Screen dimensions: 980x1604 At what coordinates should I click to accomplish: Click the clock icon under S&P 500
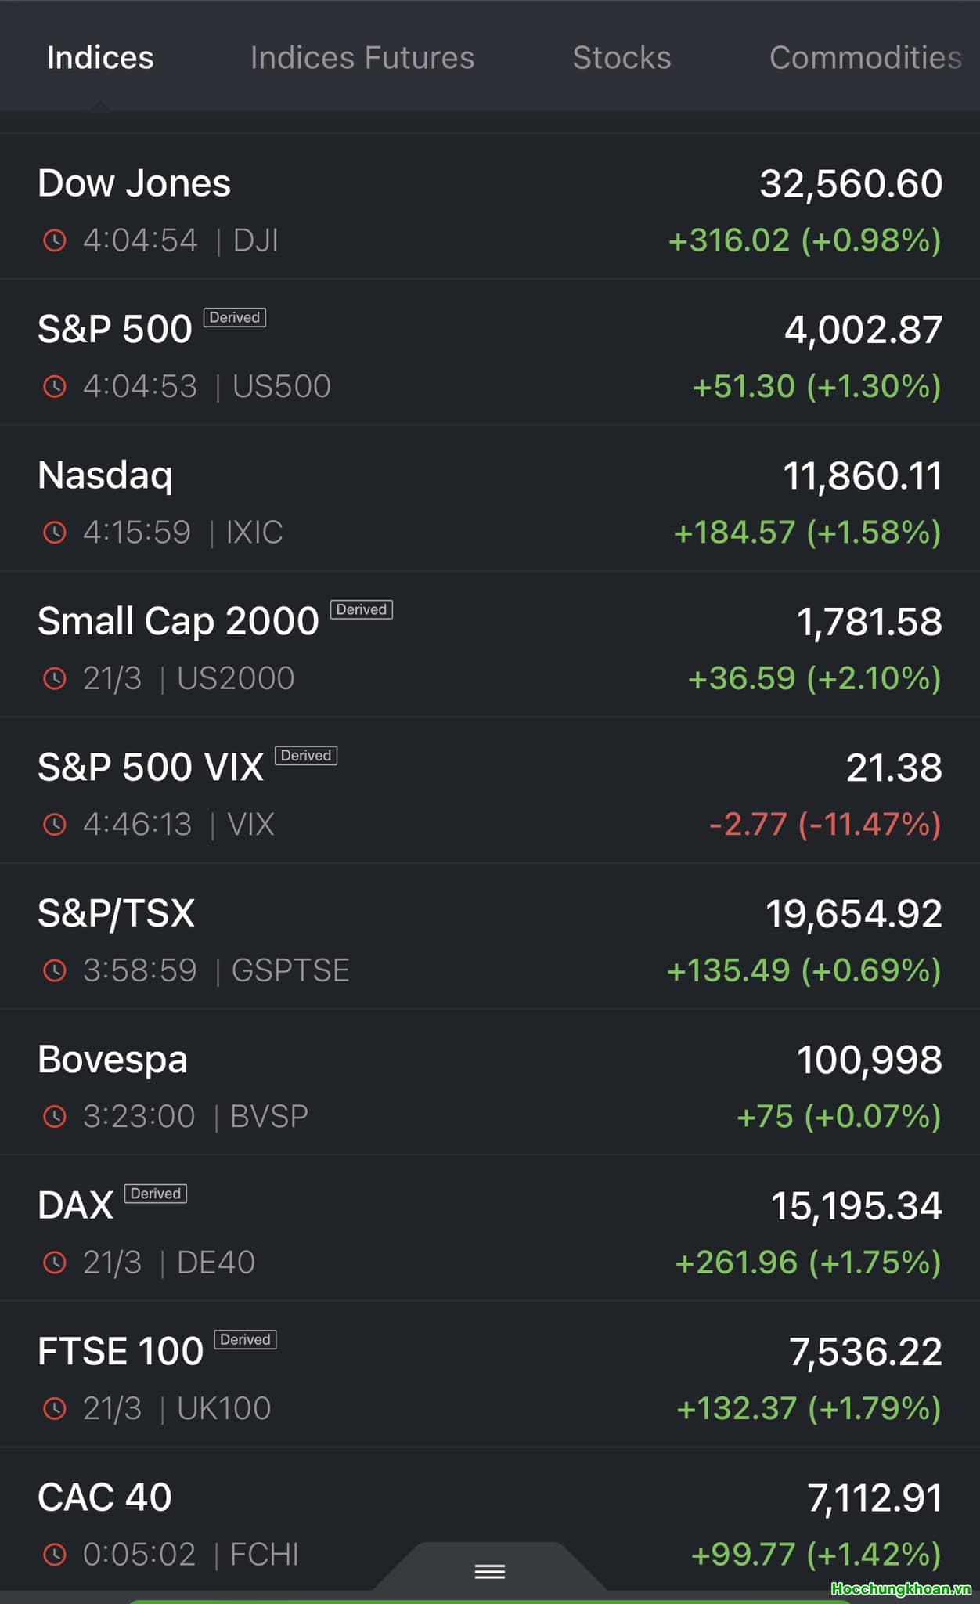[54, 386]
